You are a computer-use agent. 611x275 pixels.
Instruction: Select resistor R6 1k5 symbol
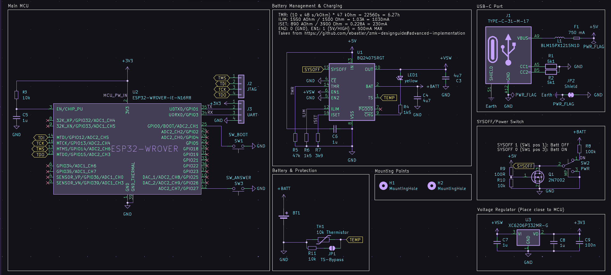(x=306, y=137)
